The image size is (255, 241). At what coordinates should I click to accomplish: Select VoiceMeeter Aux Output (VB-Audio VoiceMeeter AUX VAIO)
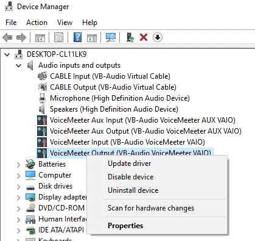coord(145,131)
